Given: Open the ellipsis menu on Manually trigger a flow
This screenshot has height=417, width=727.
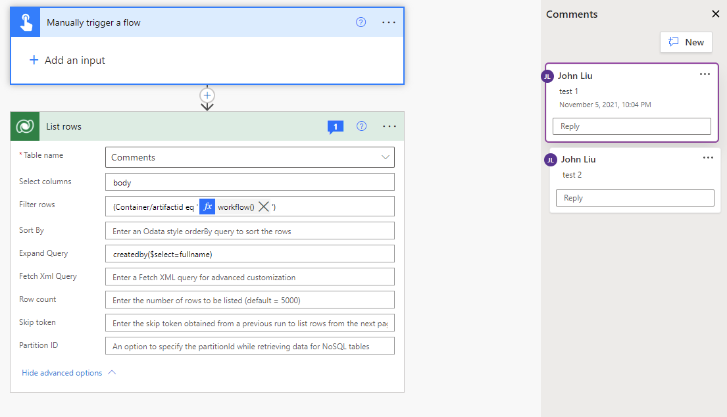Looking at the screenshot, I should pyautogui.click(x=389, y=22).
